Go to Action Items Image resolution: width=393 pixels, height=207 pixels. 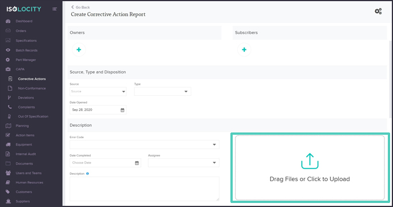[25, 135]
